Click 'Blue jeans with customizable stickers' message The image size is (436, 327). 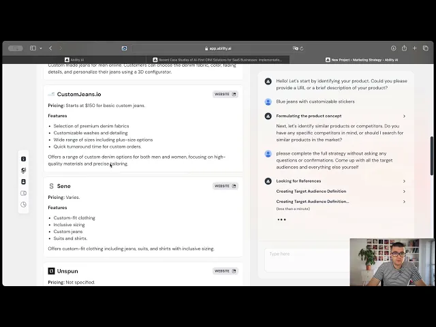coord(315,102)
